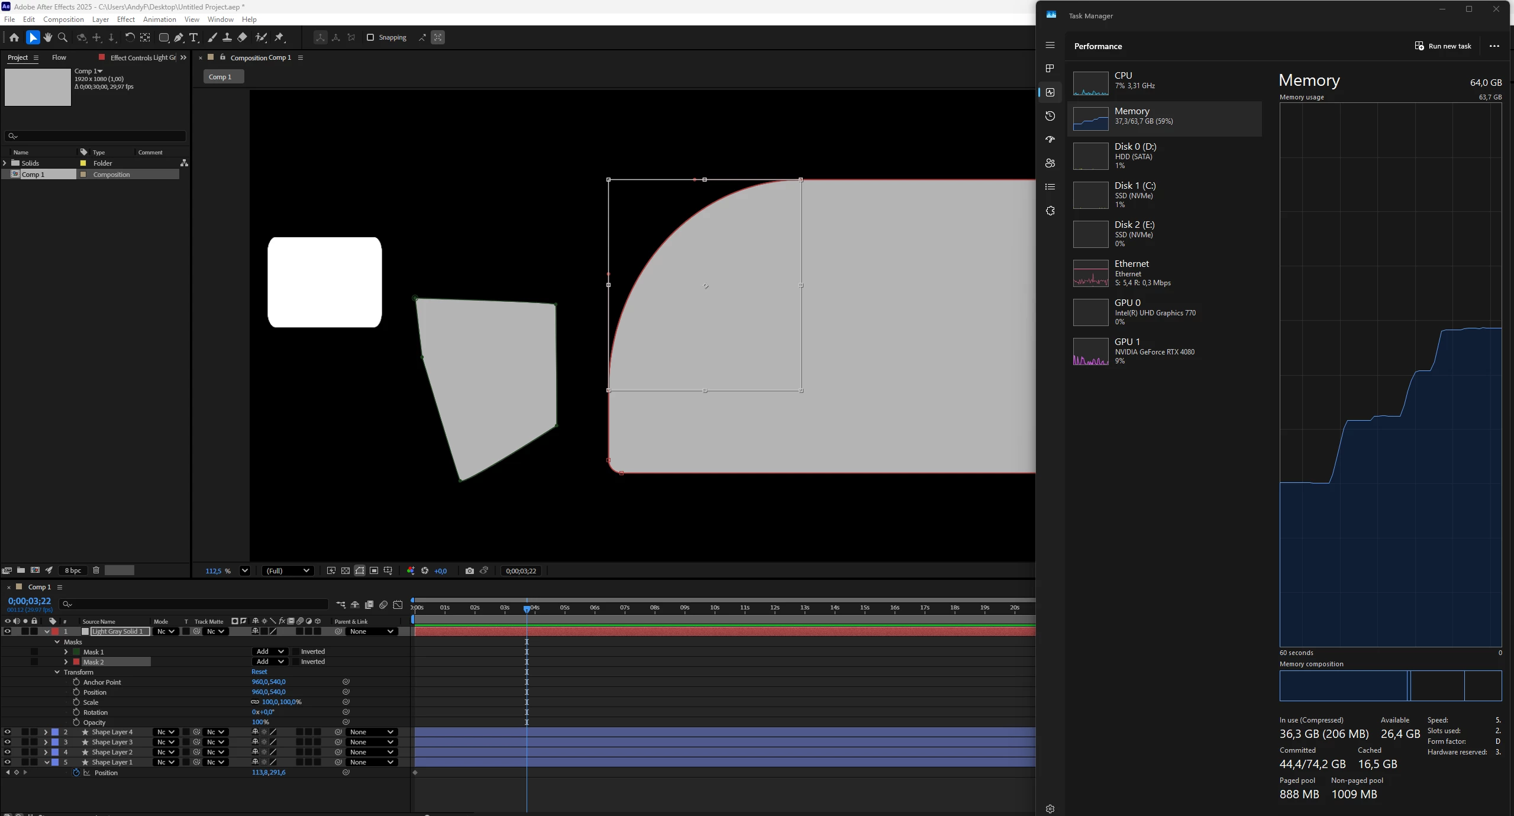
Task: Hide Shape Layer 3 visibility eye
Action: point(8,742)
